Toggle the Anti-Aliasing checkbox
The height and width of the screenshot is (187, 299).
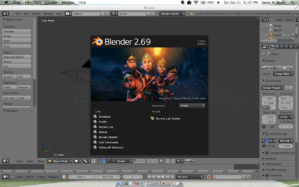(267, 134)
